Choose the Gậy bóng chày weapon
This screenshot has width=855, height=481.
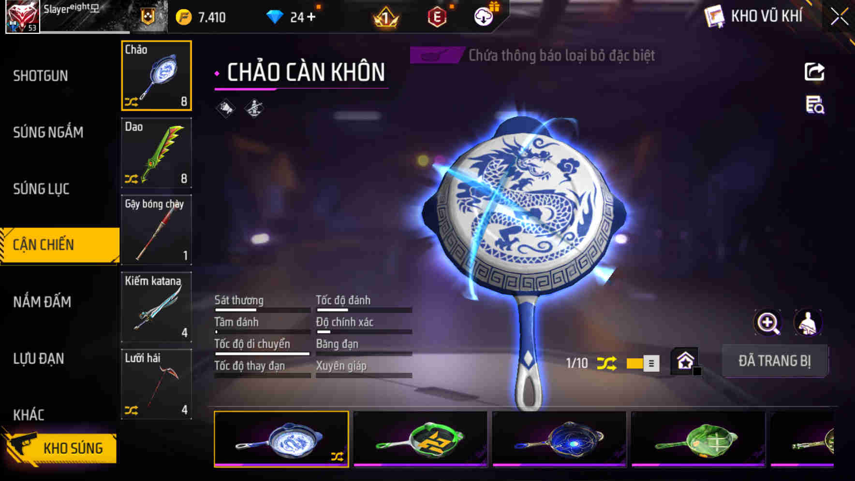pyautogui.click(x=156, y=230)
